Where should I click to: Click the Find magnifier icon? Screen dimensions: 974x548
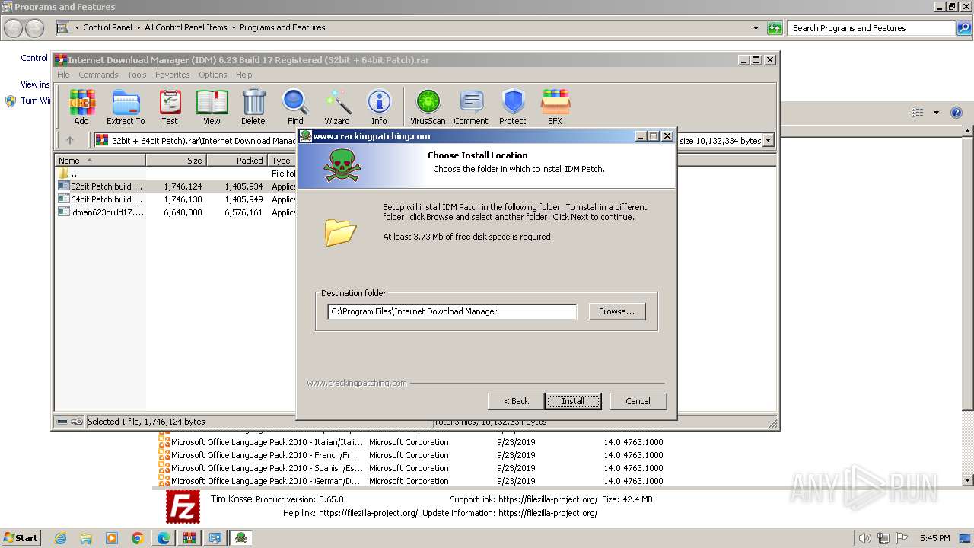[x=295, y=107]
